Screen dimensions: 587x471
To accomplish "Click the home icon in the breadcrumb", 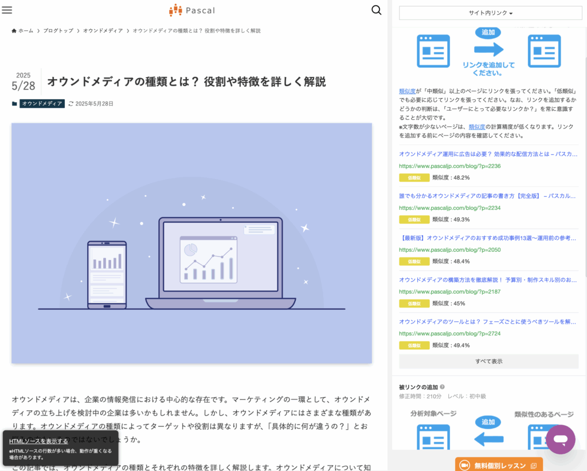I will tap(14, 30).
